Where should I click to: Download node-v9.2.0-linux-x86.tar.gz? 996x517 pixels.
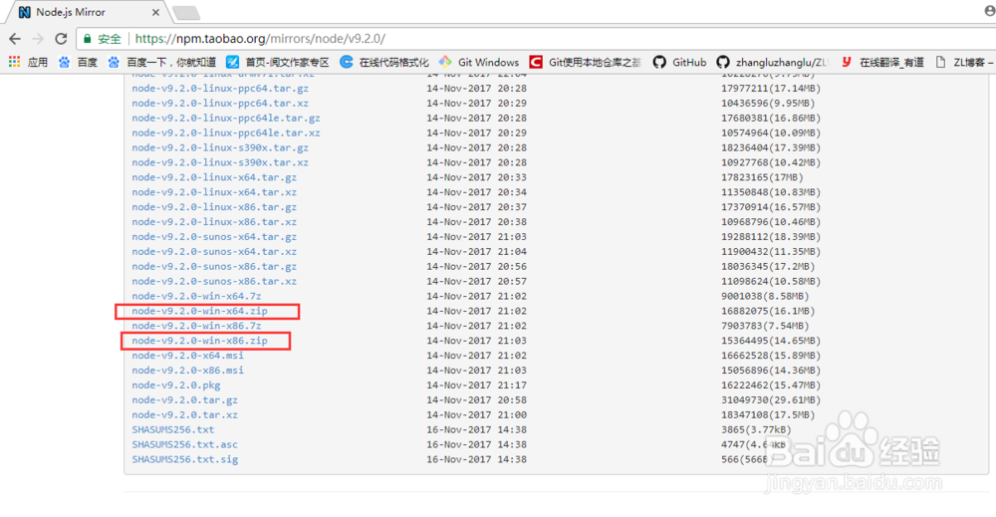tap(214, 207)
